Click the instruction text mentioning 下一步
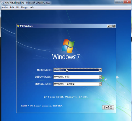This screenshot has height=121, width=132. tap(66, 97)
